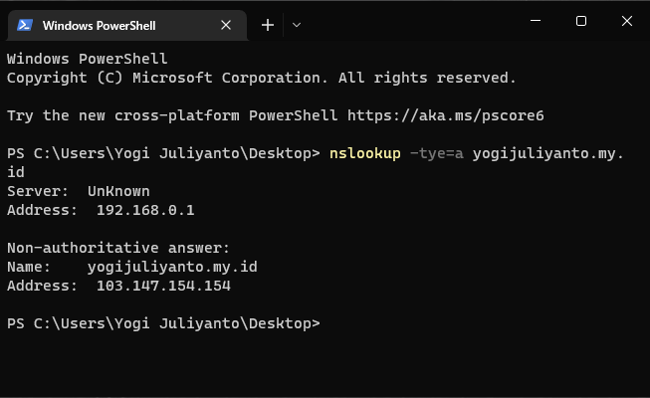Open the https://aka.ms/pscore6 link
Image resolution: width=650 pixels, height=398 pixels.
446,115
